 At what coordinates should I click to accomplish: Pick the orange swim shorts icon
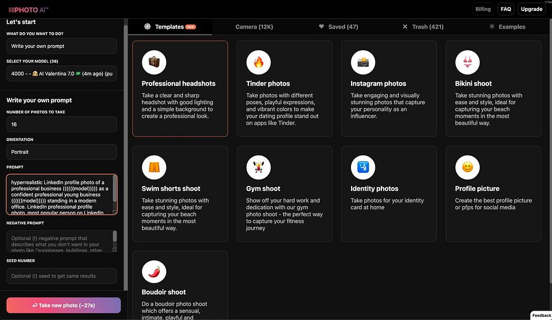pos(154,167)
